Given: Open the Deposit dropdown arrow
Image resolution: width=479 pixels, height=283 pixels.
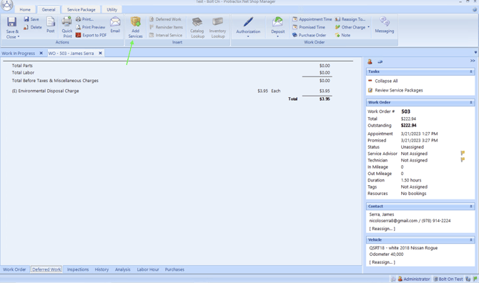Looking at the screenshot, I should (277, 36).
